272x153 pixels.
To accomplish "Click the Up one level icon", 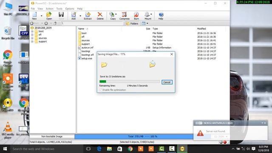I will tap(55, 23).
